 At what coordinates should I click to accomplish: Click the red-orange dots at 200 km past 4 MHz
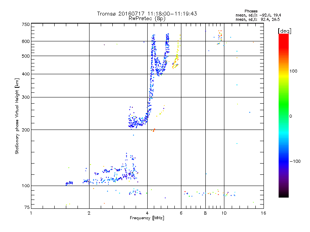pos(153,130)
